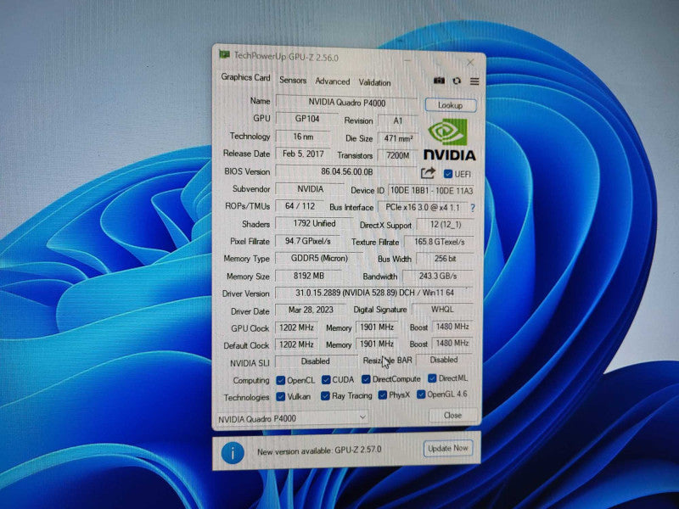Toggle the DirectCompute checkbox
The image size is (679, 509).
[x=366, y=379]
